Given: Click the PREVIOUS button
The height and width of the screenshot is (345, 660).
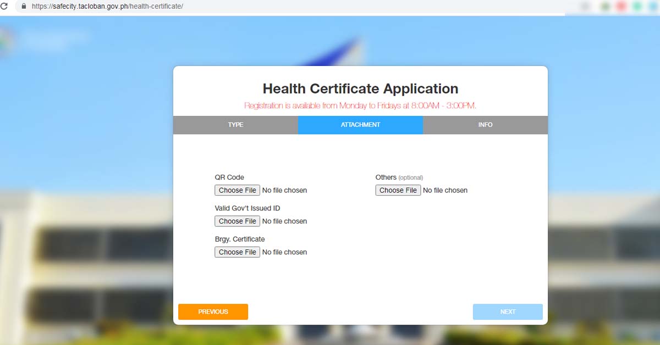Looking at the screenshot, I should coord(213,311).
